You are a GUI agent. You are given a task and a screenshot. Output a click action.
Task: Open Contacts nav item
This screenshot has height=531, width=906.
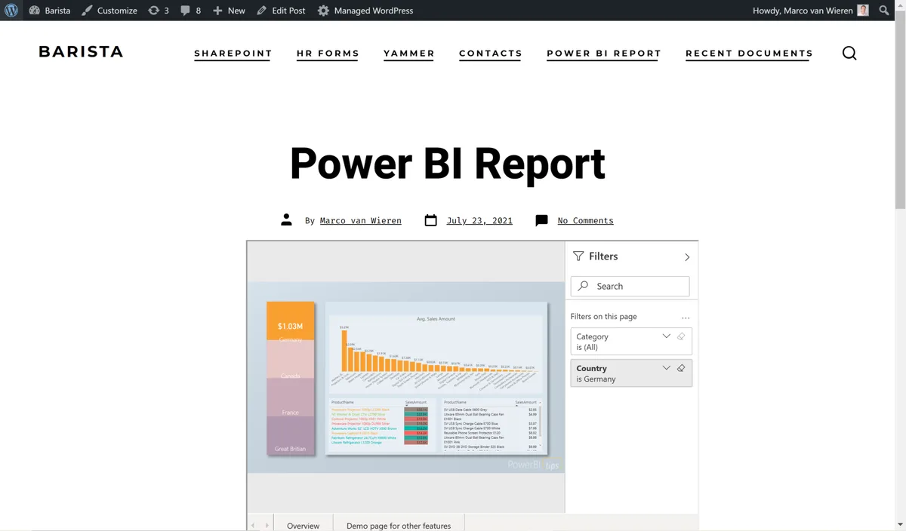(x=491, y=54)
